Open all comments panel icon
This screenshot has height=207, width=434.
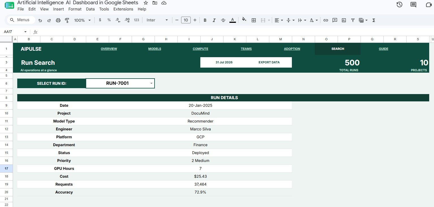coord(413,5)
